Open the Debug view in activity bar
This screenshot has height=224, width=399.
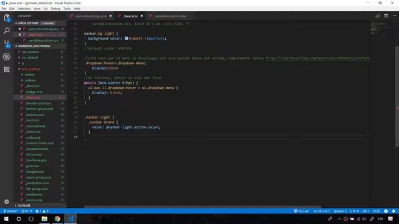pyautogui.click(x=7, y=57)
